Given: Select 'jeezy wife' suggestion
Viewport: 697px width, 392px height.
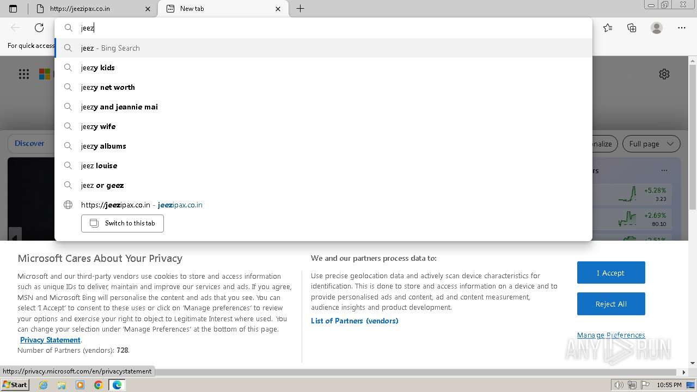Looking at the screenshot, I should click(323, 126).
